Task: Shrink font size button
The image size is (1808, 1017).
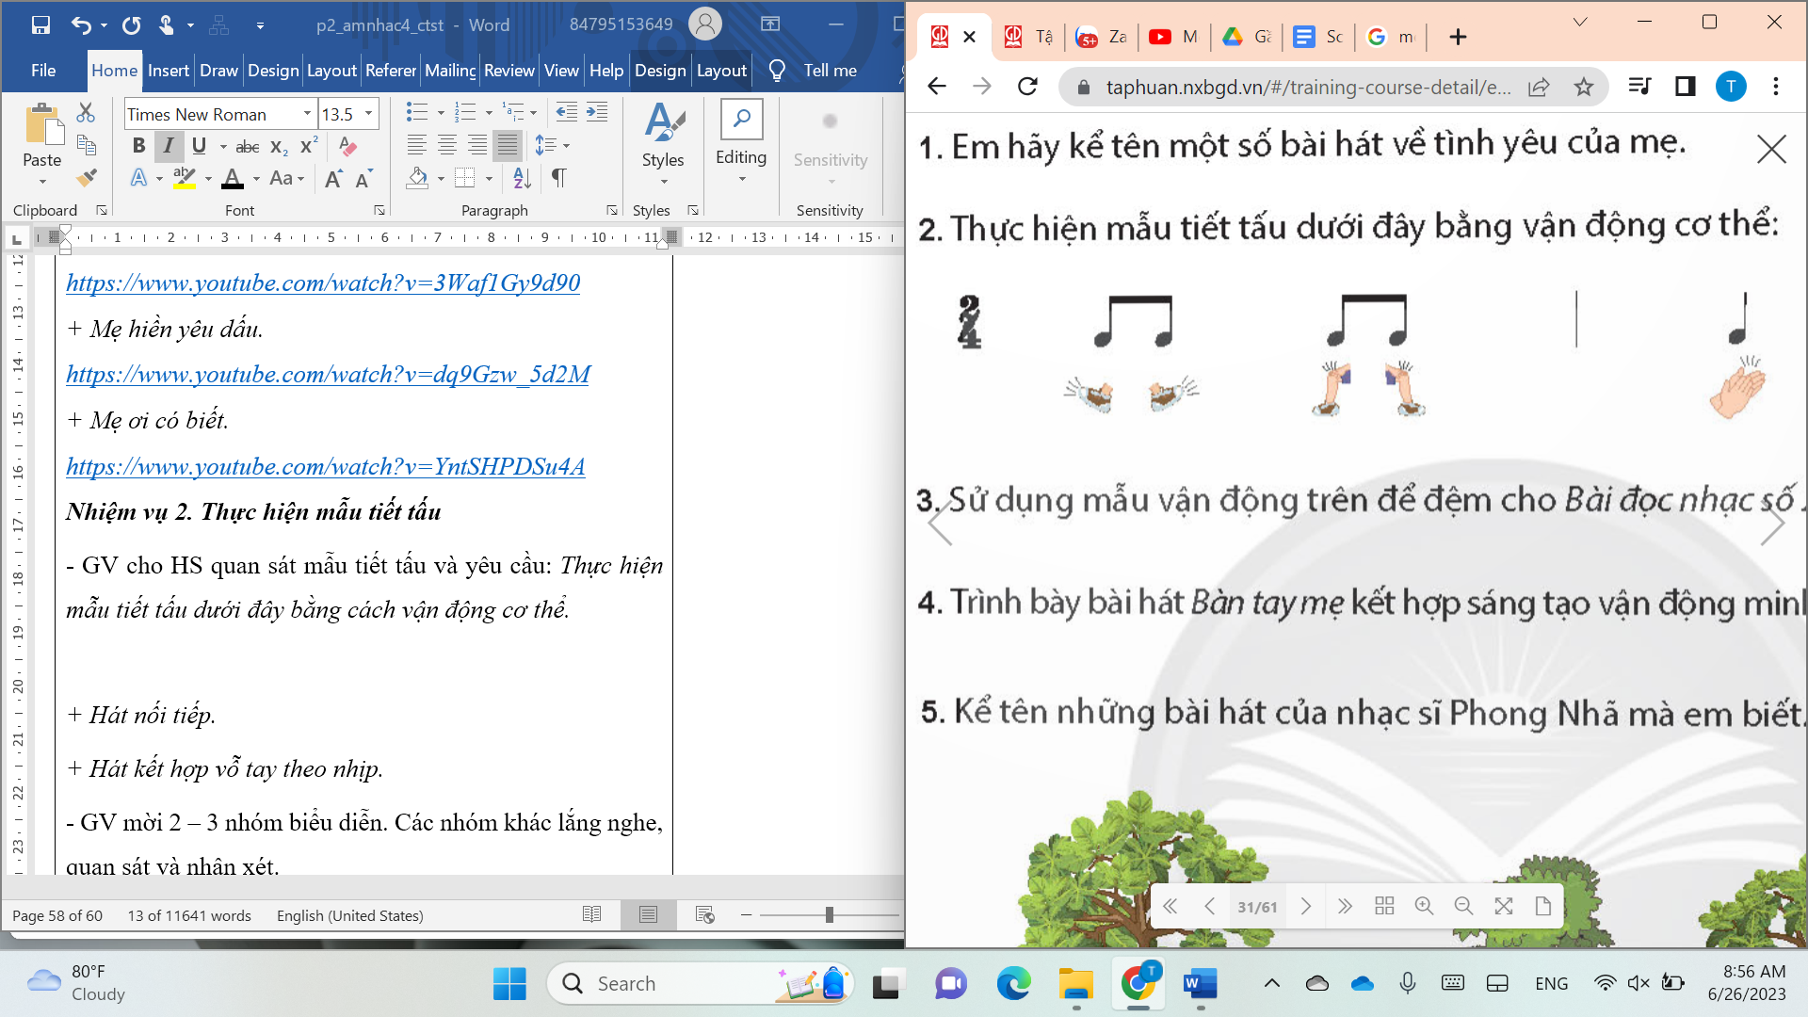Action: pyautogui.click(x=364, y=178)
